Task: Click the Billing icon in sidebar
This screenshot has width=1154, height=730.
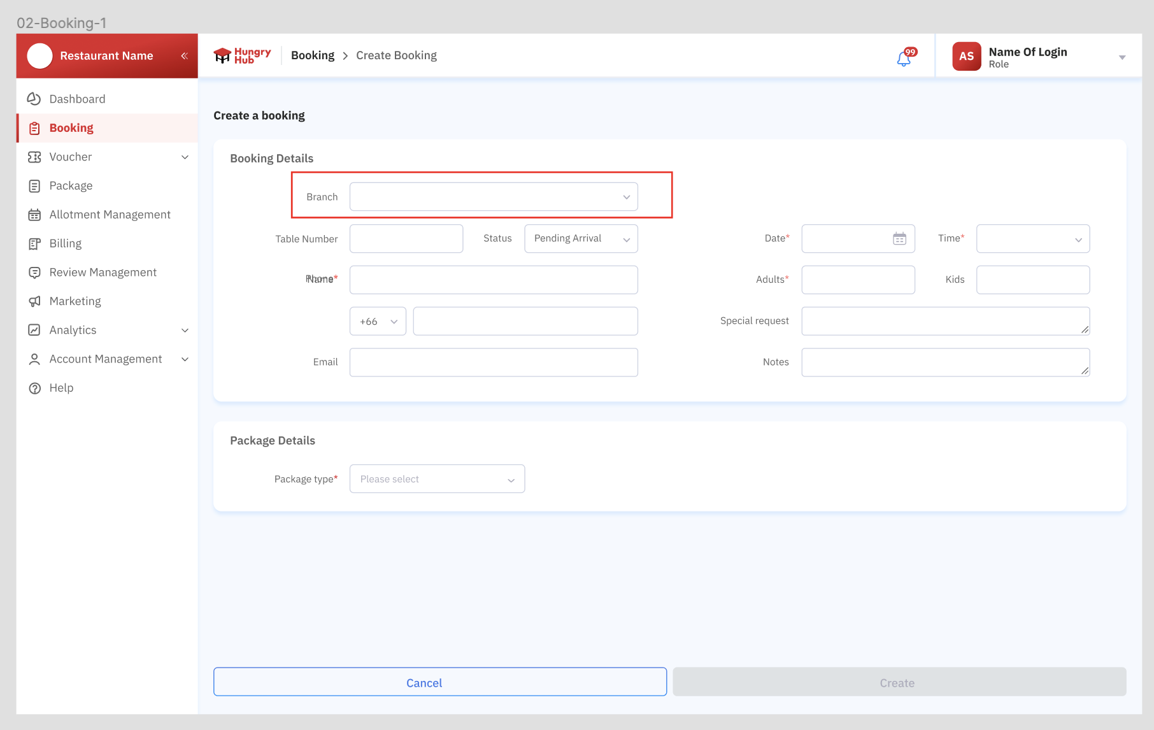Action: tap(34, 243)
